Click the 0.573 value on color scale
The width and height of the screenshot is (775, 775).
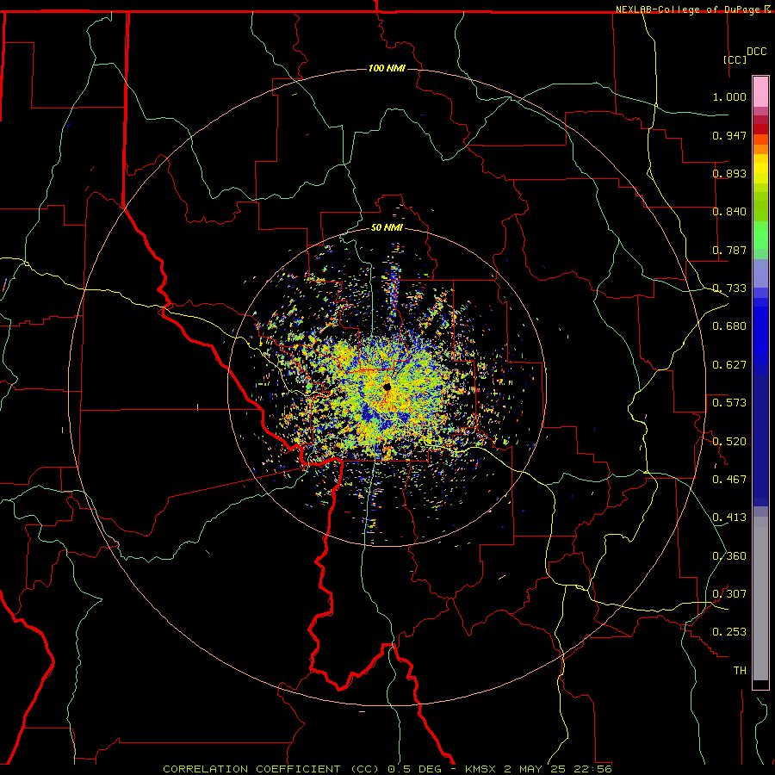[x=729, y=403]
